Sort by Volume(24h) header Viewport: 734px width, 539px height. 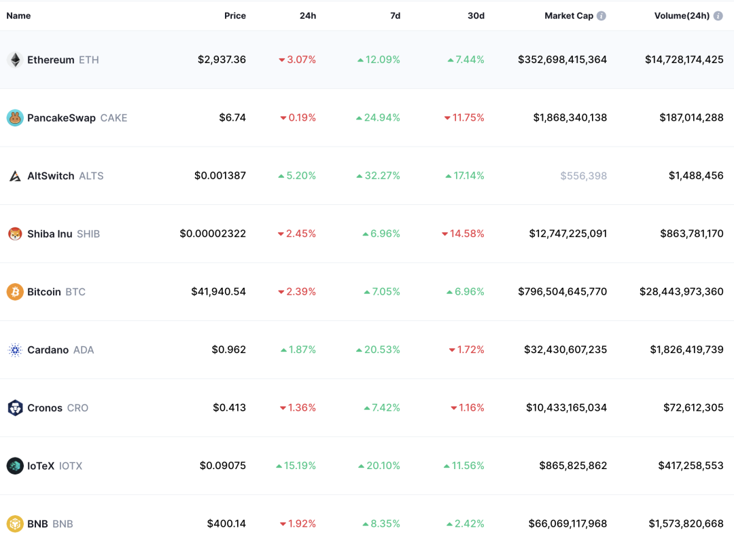(x=682, y=16)
